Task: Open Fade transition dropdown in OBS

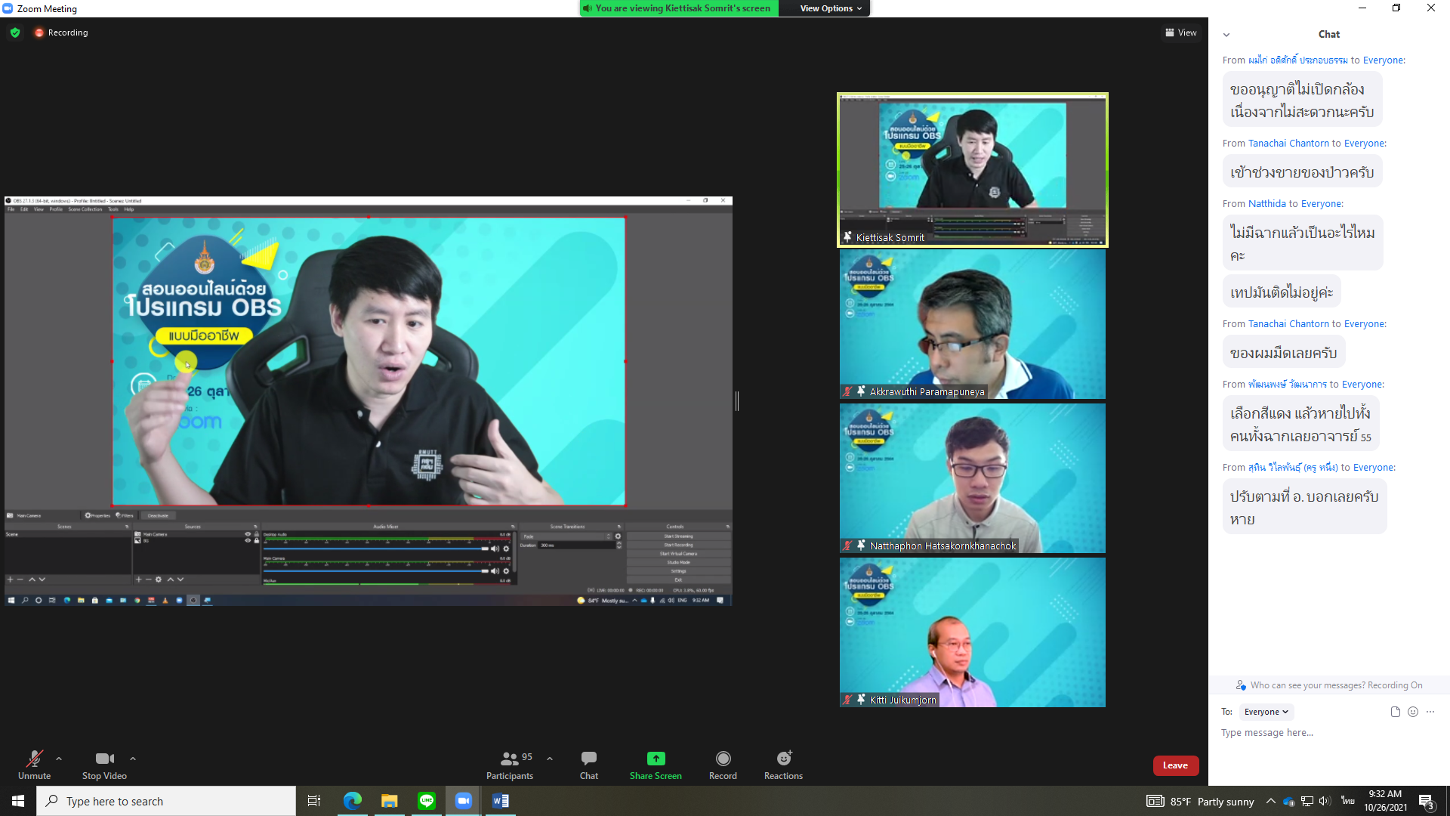Action: click(566, 536)
